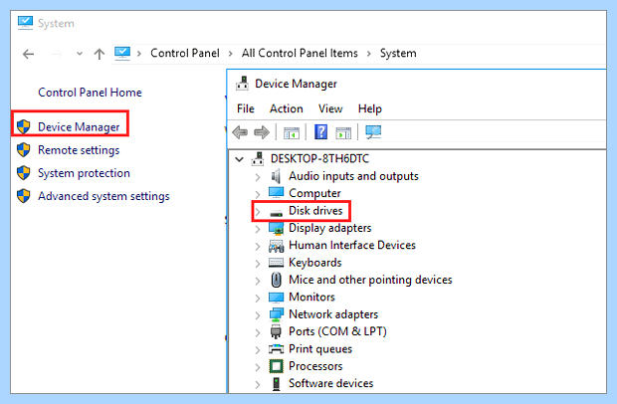This screenshot has width=617, height=404.
Task: Expand the Network adapters chevron
Action: click(x=258, y=315)
